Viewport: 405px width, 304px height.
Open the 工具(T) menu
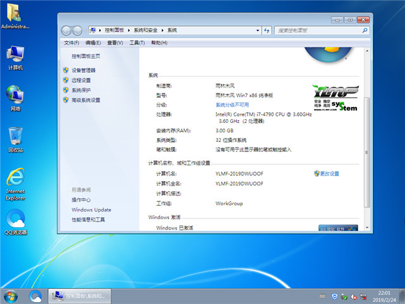(137, 42)
